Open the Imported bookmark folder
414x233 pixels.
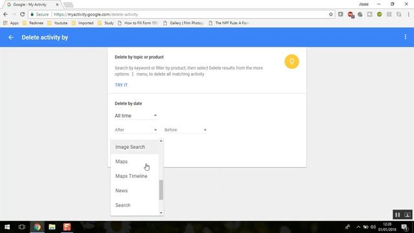tap(82, 23)
